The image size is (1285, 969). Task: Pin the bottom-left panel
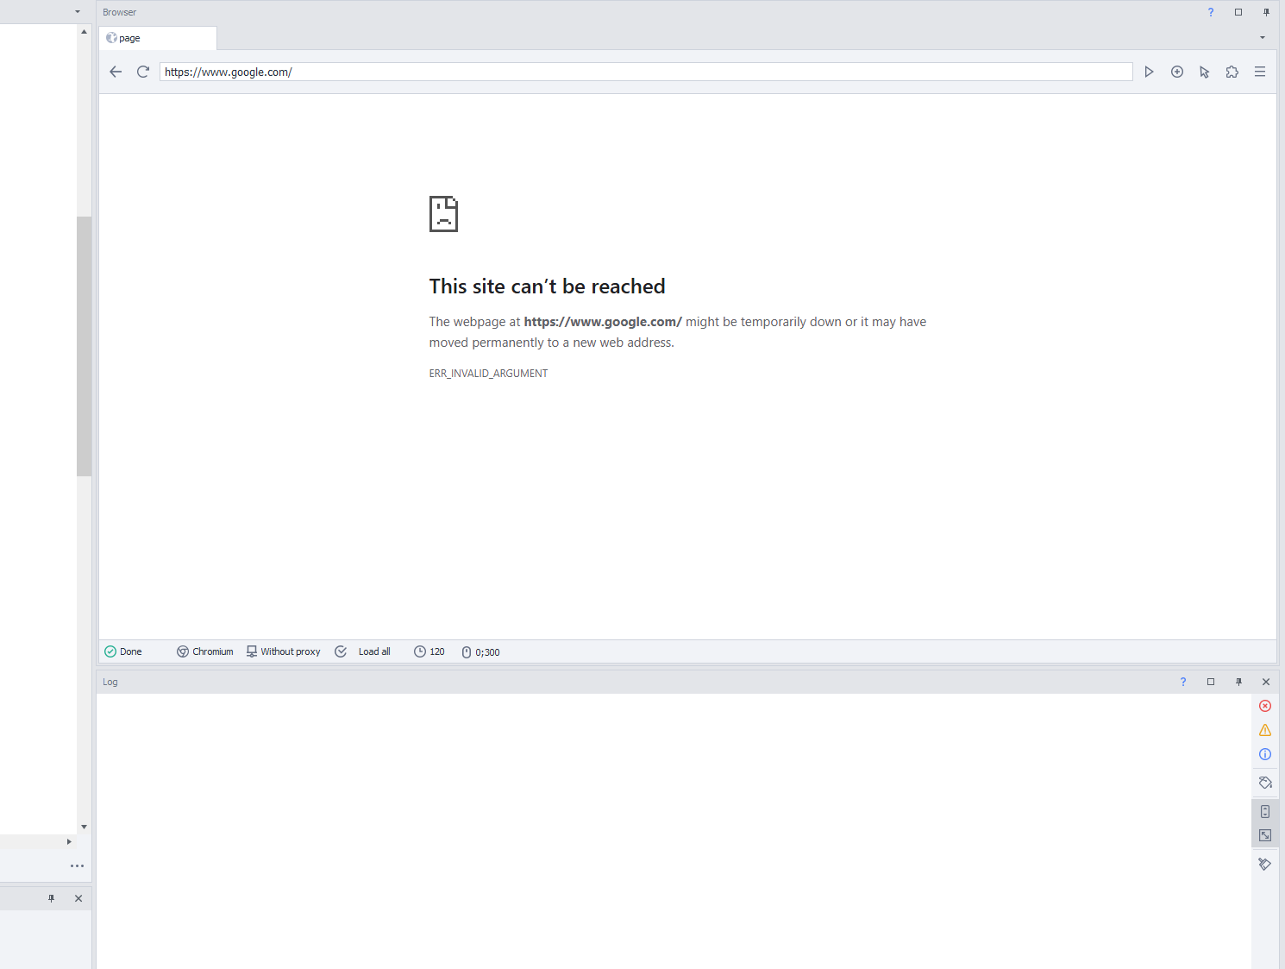coord(51,898)
